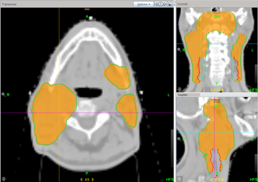Select the pan hand tool in Transverse view
Screen dimensions: 258x182
point(4,179)
